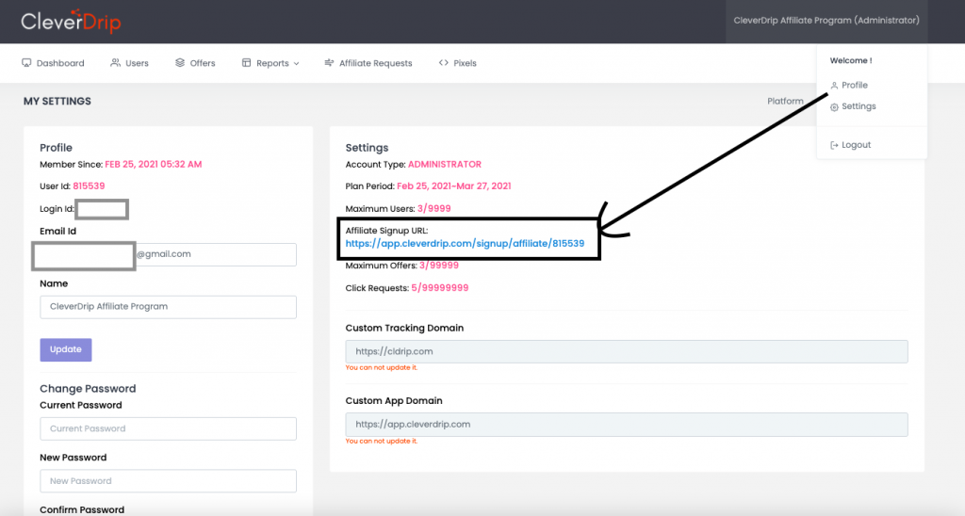Click the Custom App Domain field
Viewport: 965px width, 516px height.
pos(627,425)
